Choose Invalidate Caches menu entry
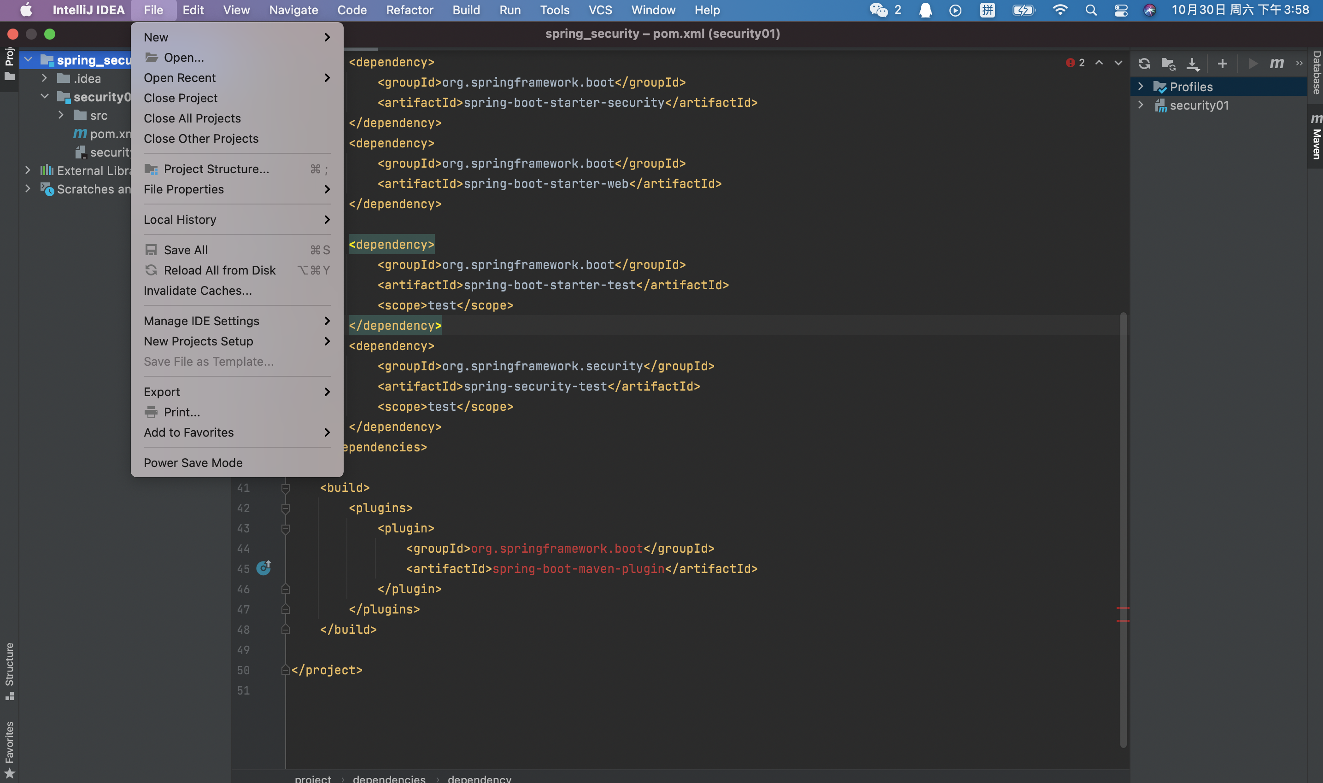 coord(198,291)
